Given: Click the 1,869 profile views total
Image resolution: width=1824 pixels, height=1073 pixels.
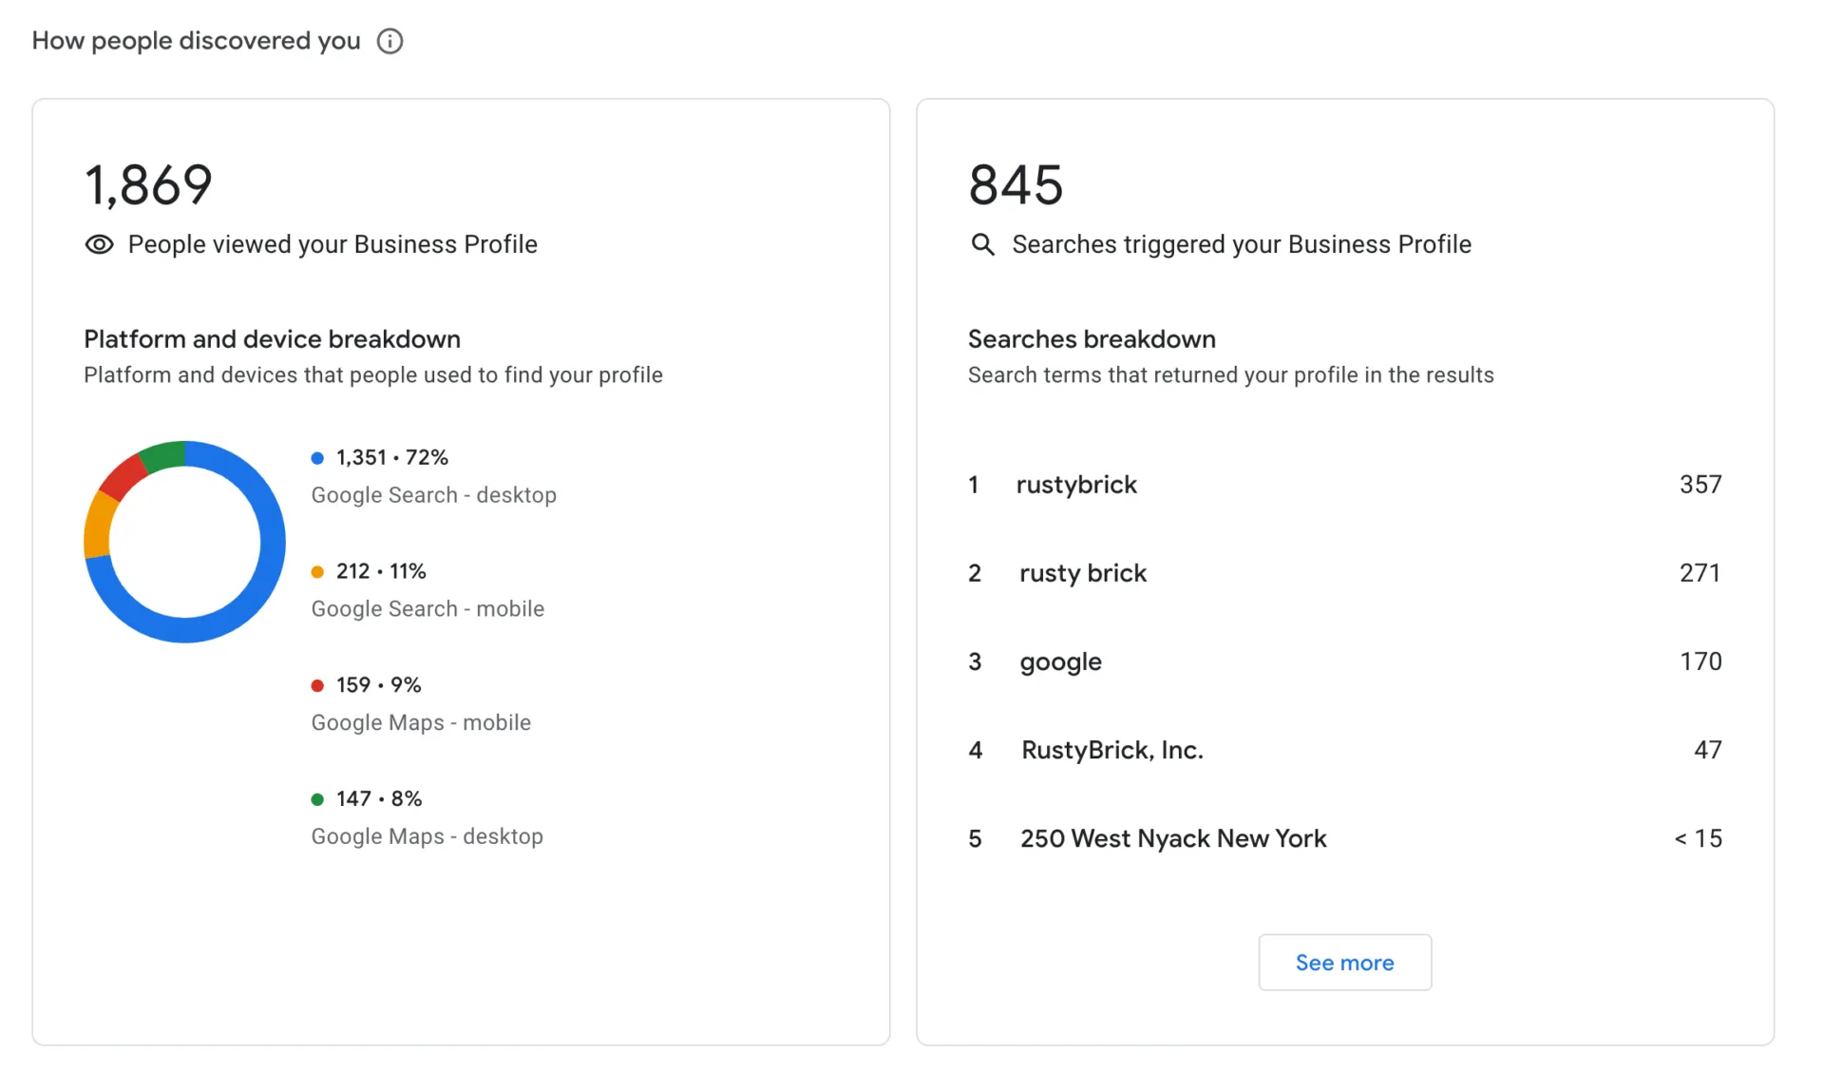Looking at the screenshot, I should pos(149,184).
